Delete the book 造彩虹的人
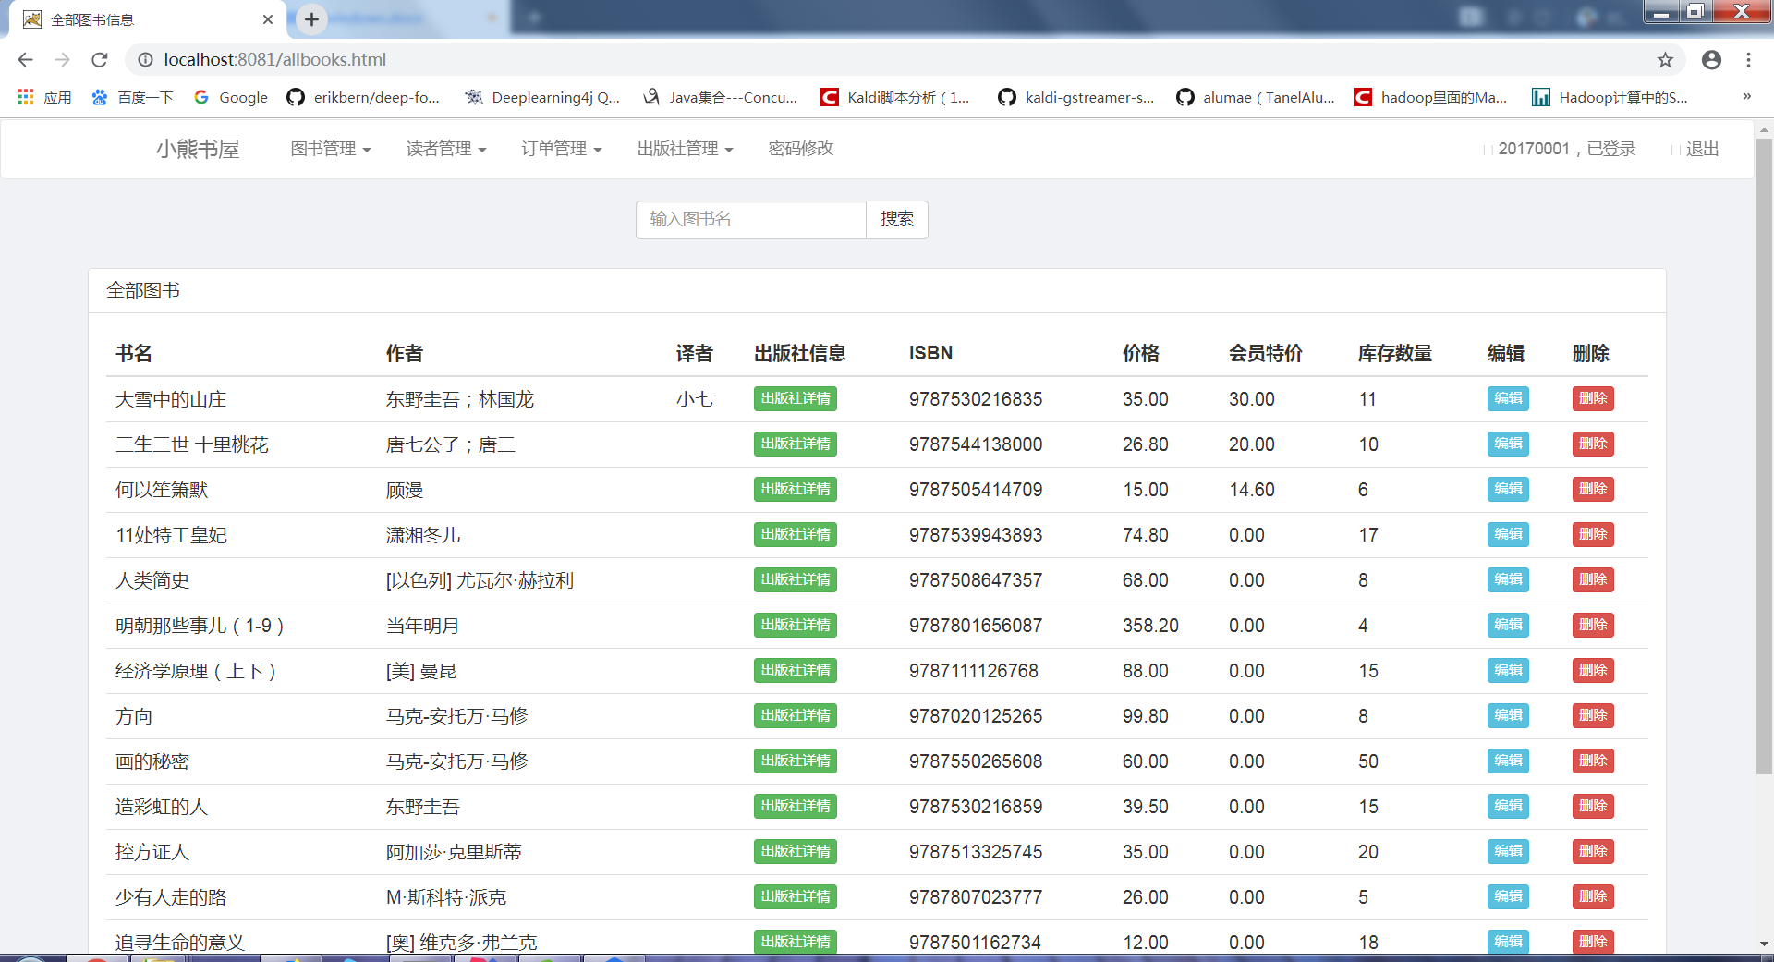Image resolution: width=1774 pixels, height=962 pixels. [x=1593, y=806]
